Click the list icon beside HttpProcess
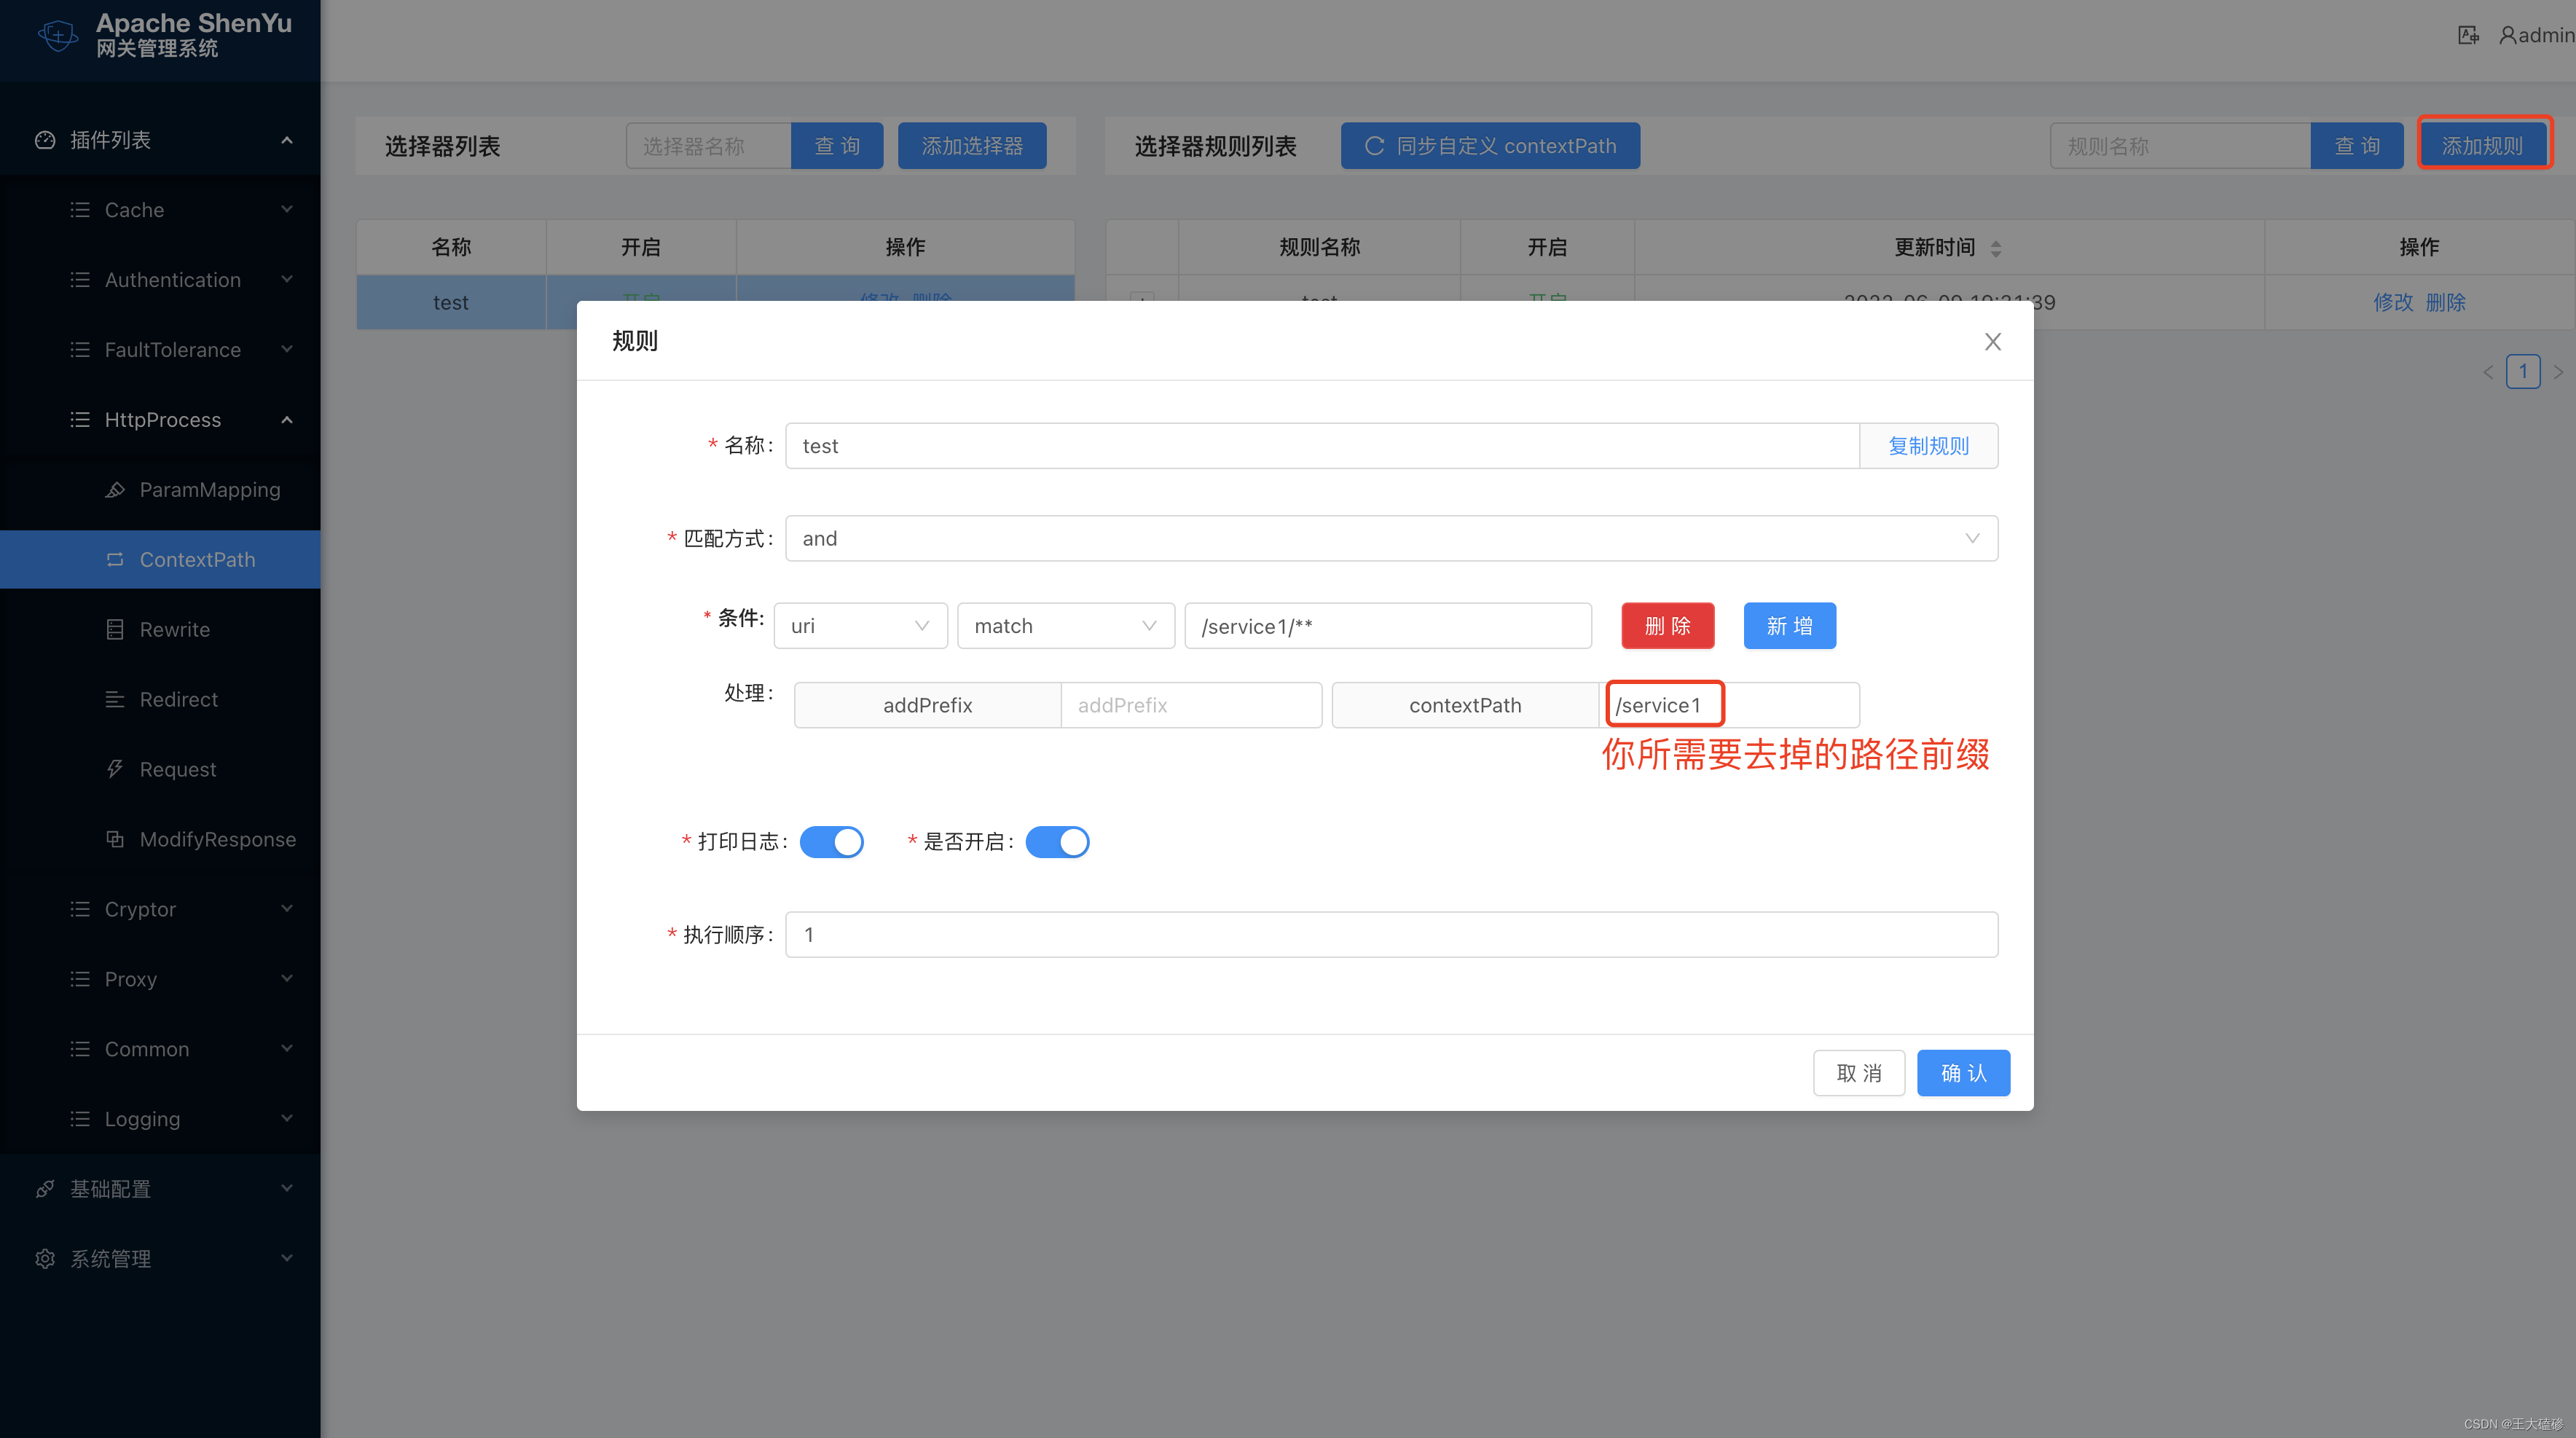The height and width of the screenshot is (1438, 2576). (80, 420)
